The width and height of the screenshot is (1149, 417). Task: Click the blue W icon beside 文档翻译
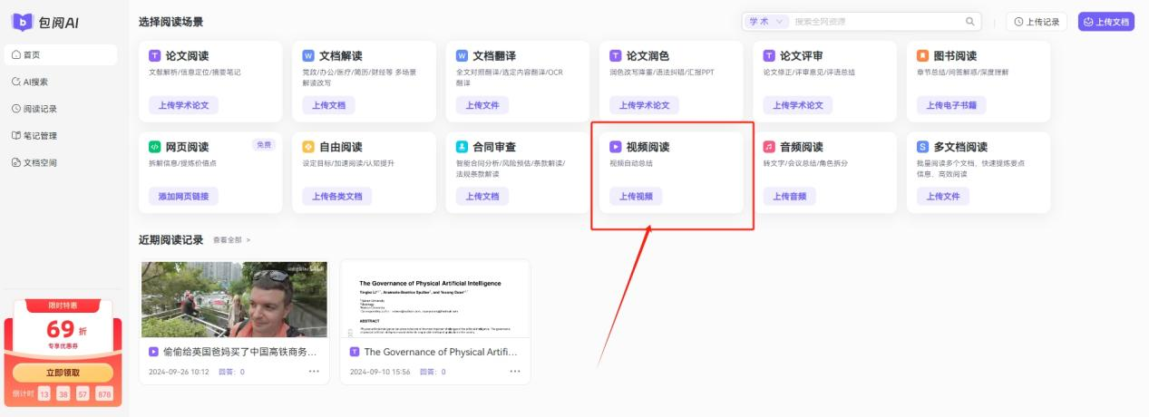pyautogui.click(x=462, y=55)
